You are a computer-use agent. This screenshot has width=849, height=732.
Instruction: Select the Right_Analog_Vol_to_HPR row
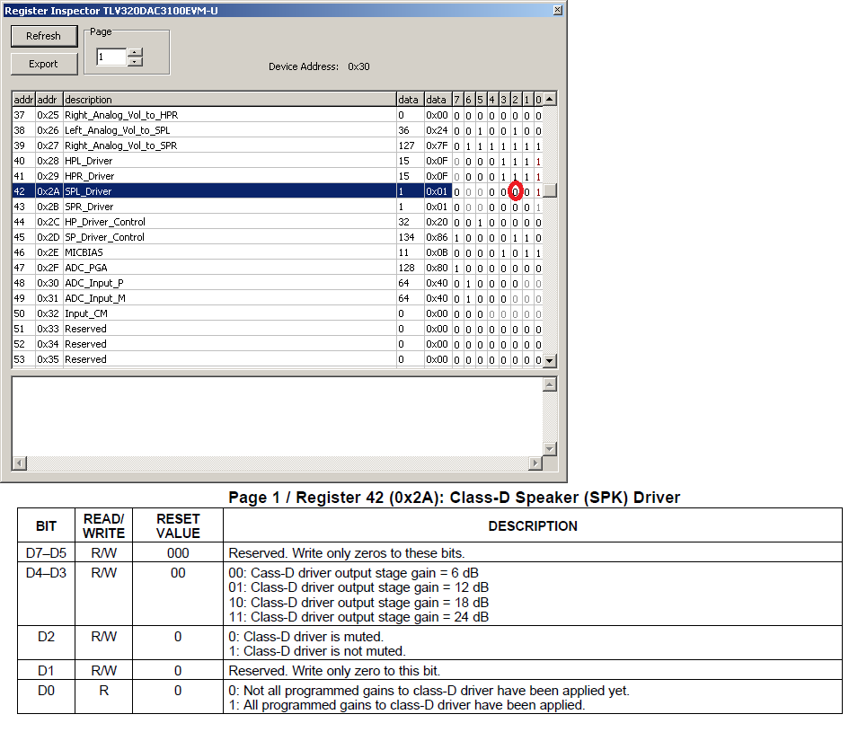(x=278, y=115)
